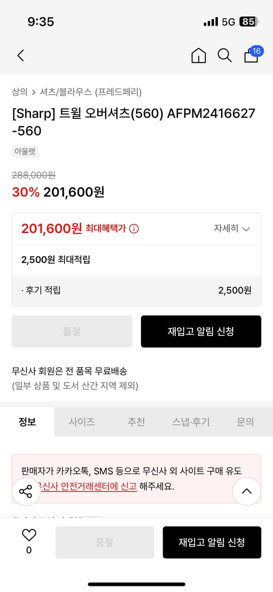The image size is (273, 592).
Task: Select the 스냅·후기 tab
Action: tap(190, 422)
